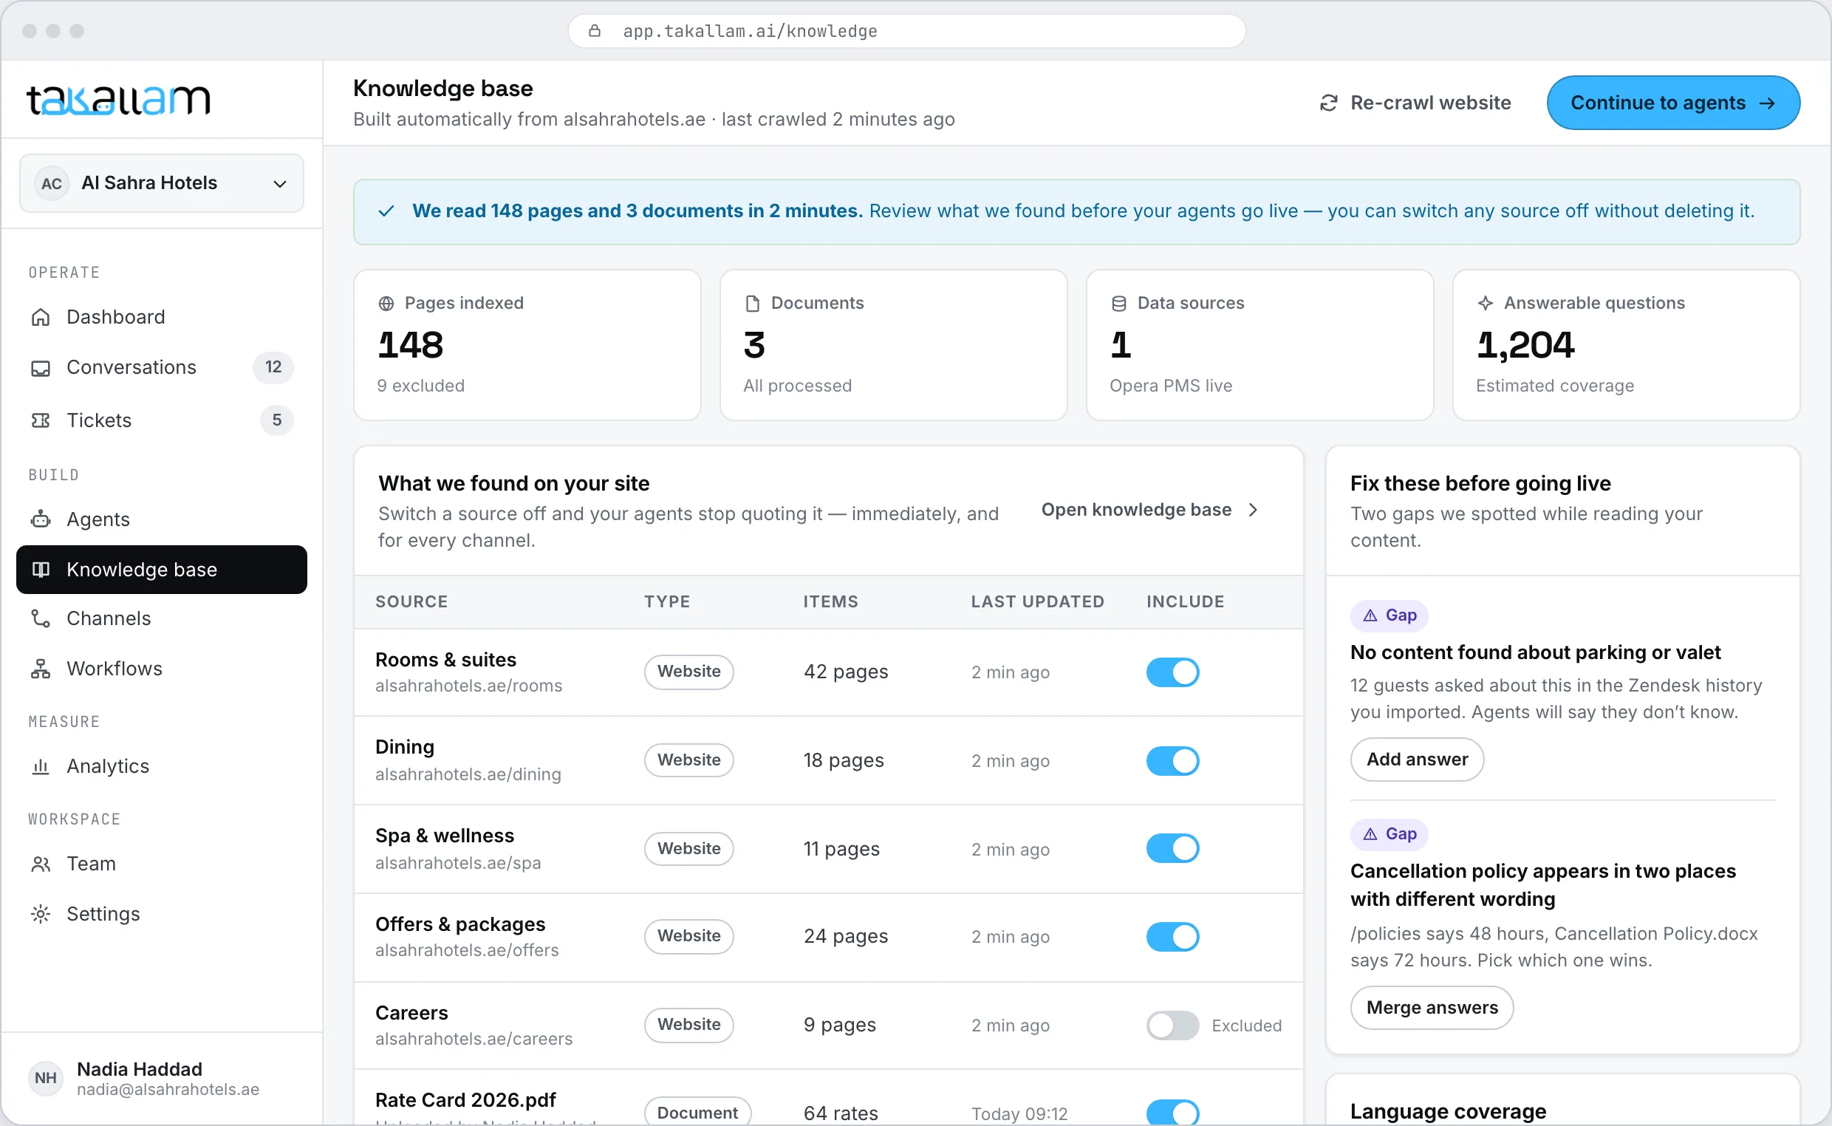Click the Settings gear icon

tap(41, 914)
